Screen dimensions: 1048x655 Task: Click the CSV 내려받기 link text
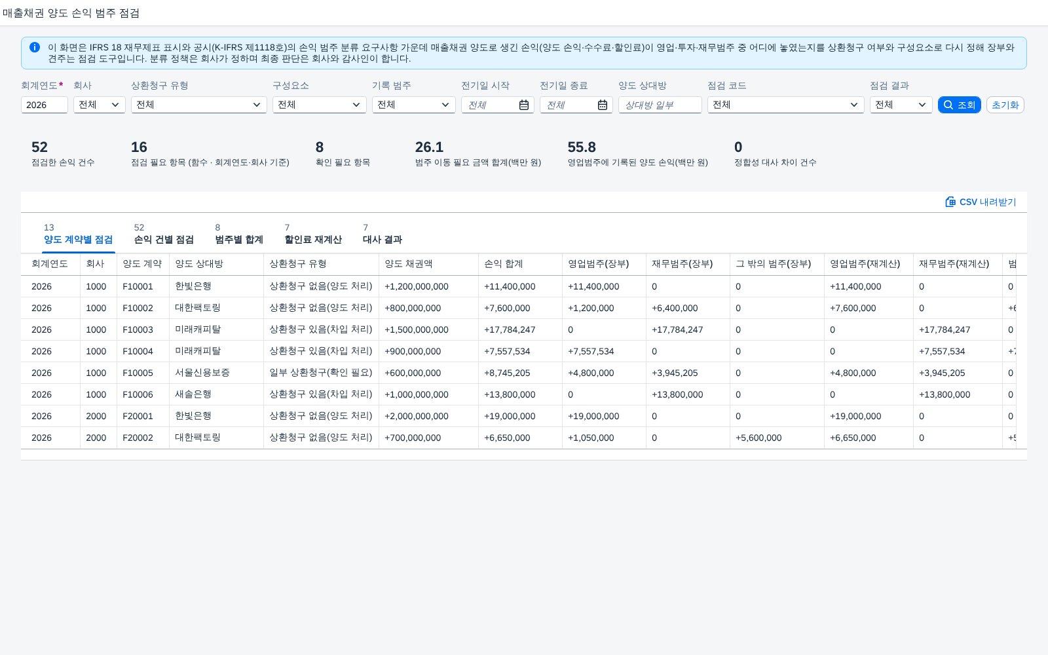(988, 202)
